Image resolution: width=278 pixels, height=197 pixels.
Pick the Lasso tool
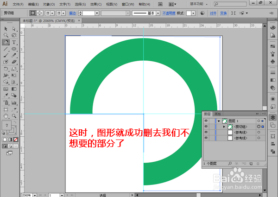(x=14, y=35)
